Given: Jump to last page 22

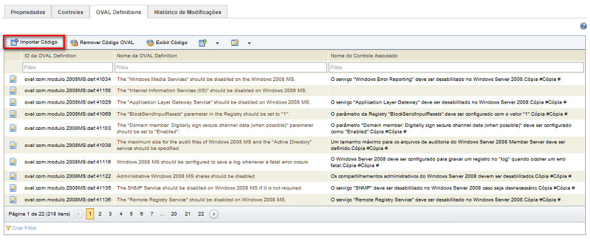Looking at the screenshot, I should [x=201, y=214].
